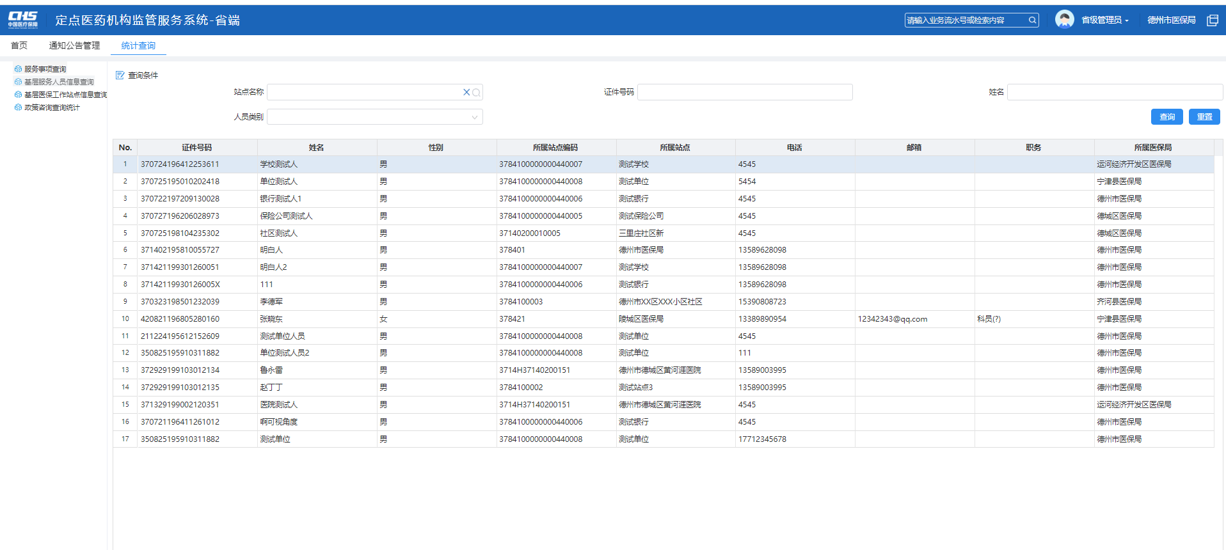Click the window switch icon at top right
Viewport: 1226px width, 550px height.
[1212, 20]
